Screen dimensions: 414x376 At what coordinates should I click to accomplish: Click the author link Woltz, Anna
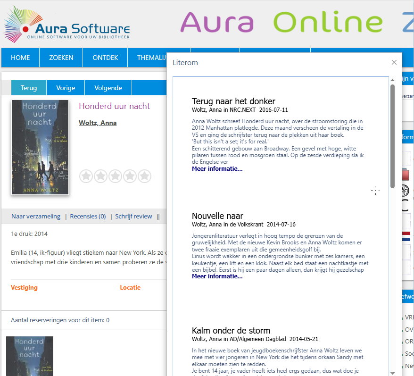pos(98,123)
